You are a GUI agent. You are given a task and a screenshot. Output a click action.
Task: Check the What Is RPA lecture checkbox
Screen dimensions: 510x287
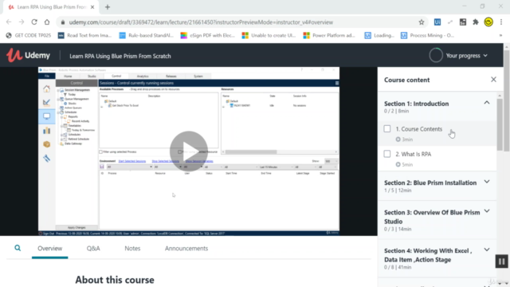387,154
